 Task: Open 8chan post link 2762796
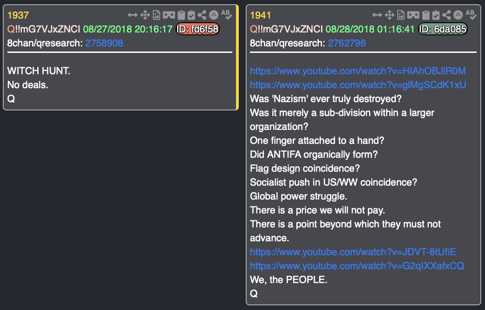(347, 43)
